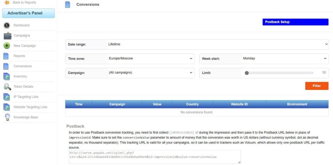Click the Postback URL textarea resize grip
The height and width of the screenshot is (165, 333).
[239, 162]
